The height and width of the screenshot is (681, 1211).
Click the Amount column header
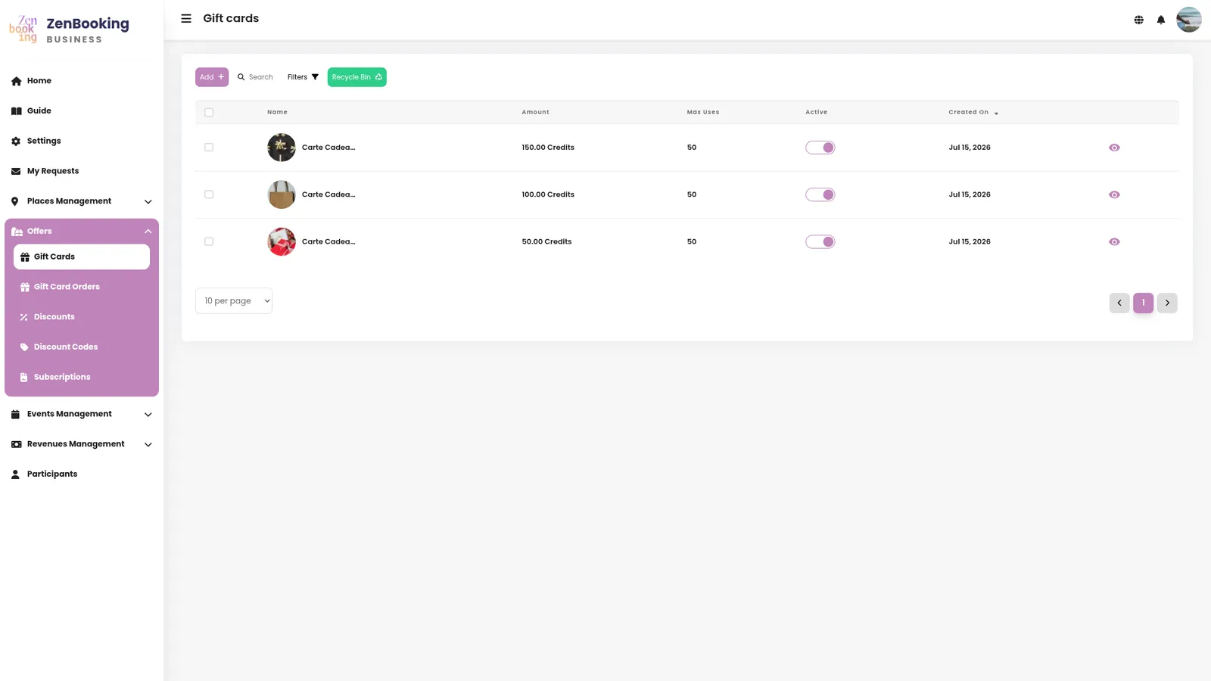535,112
